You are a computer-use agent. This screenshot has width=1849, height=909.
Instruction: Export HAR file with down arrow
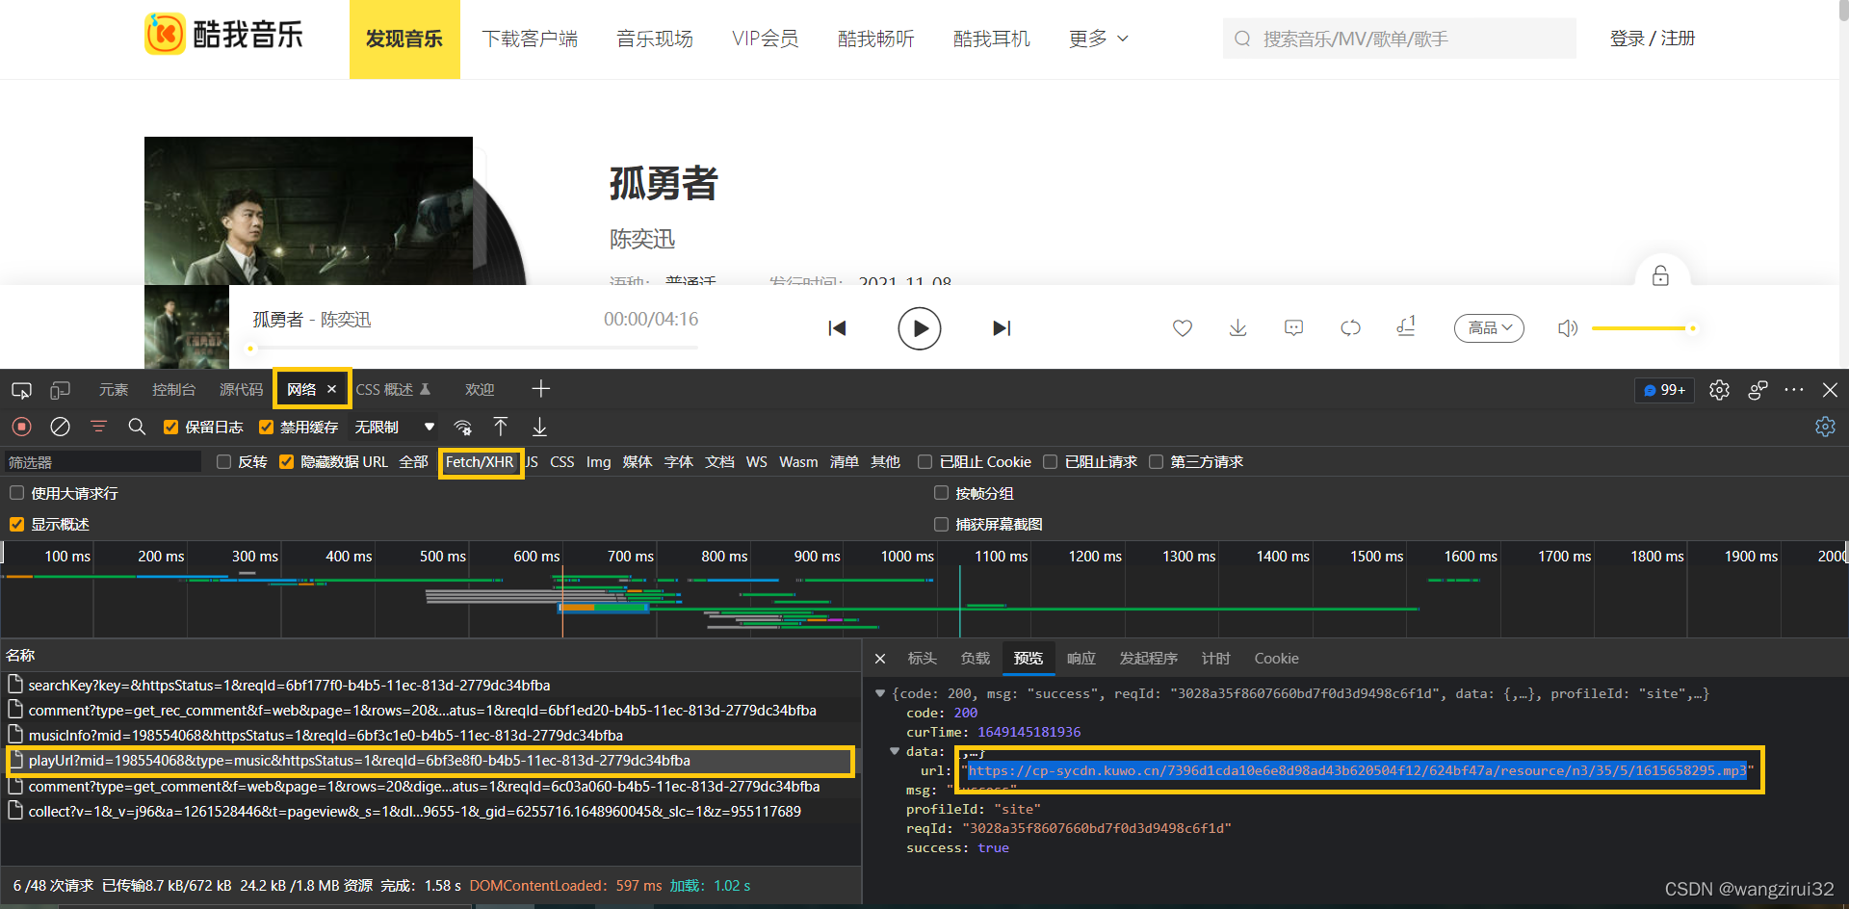click(x=539, y=427)
